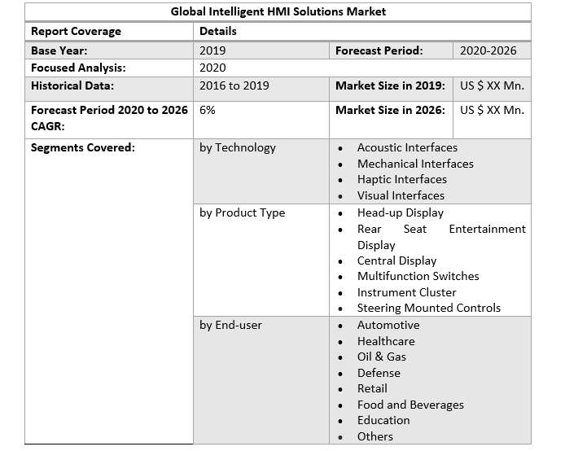Select the Base Year value 2019
Viewport: 565px width, 451px height.
212,50
